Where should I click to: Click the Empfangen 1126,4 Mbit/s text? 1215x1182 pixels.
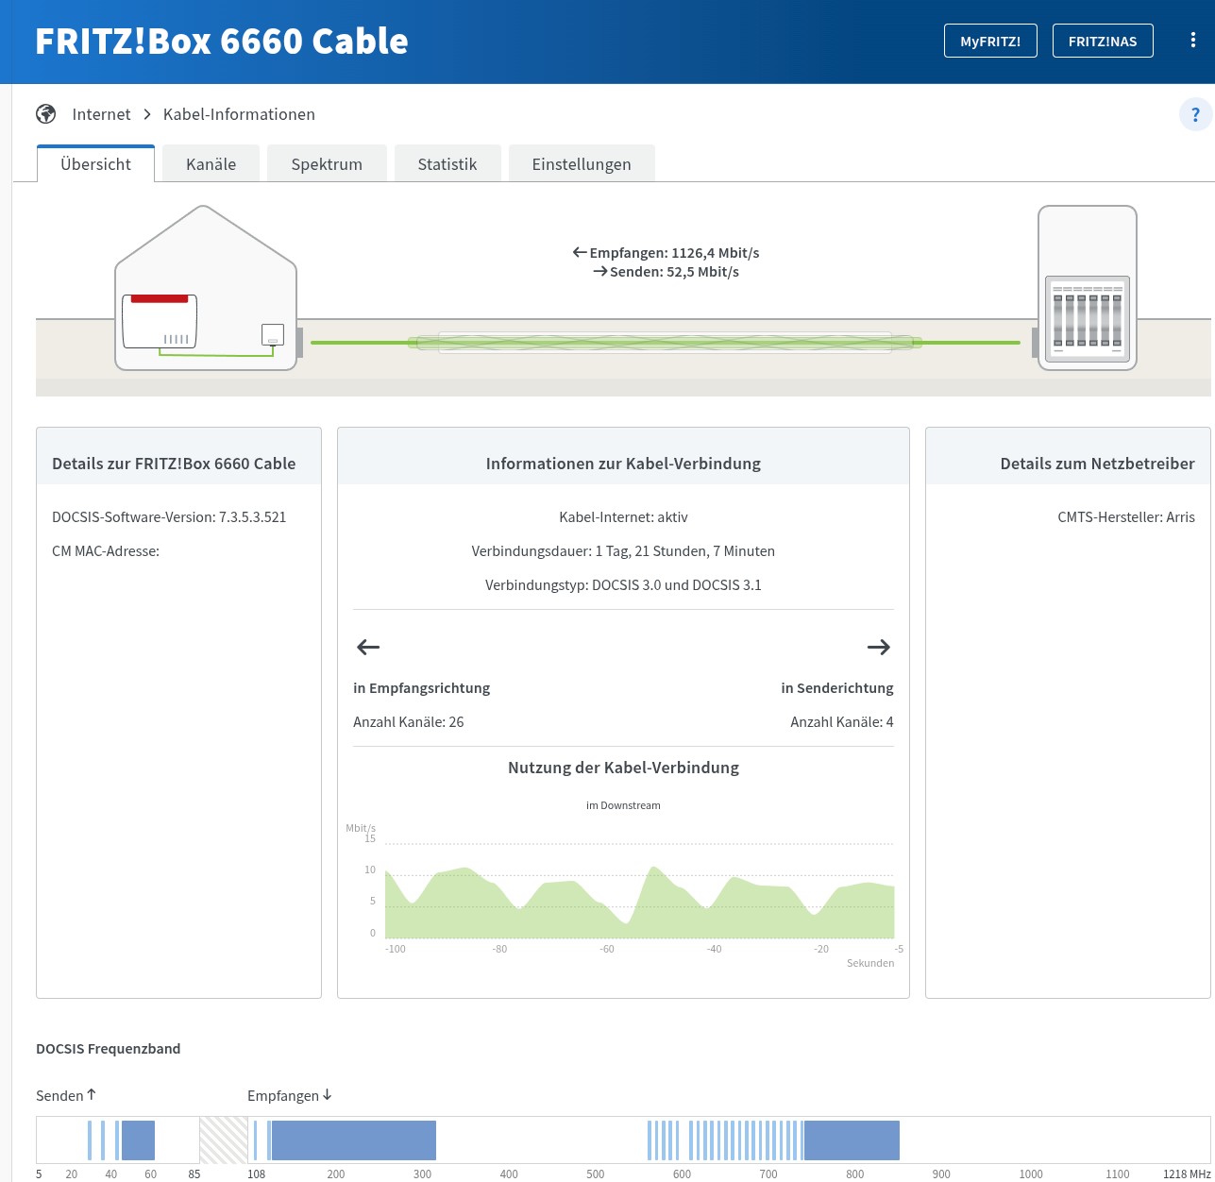[x=666, y=253]
